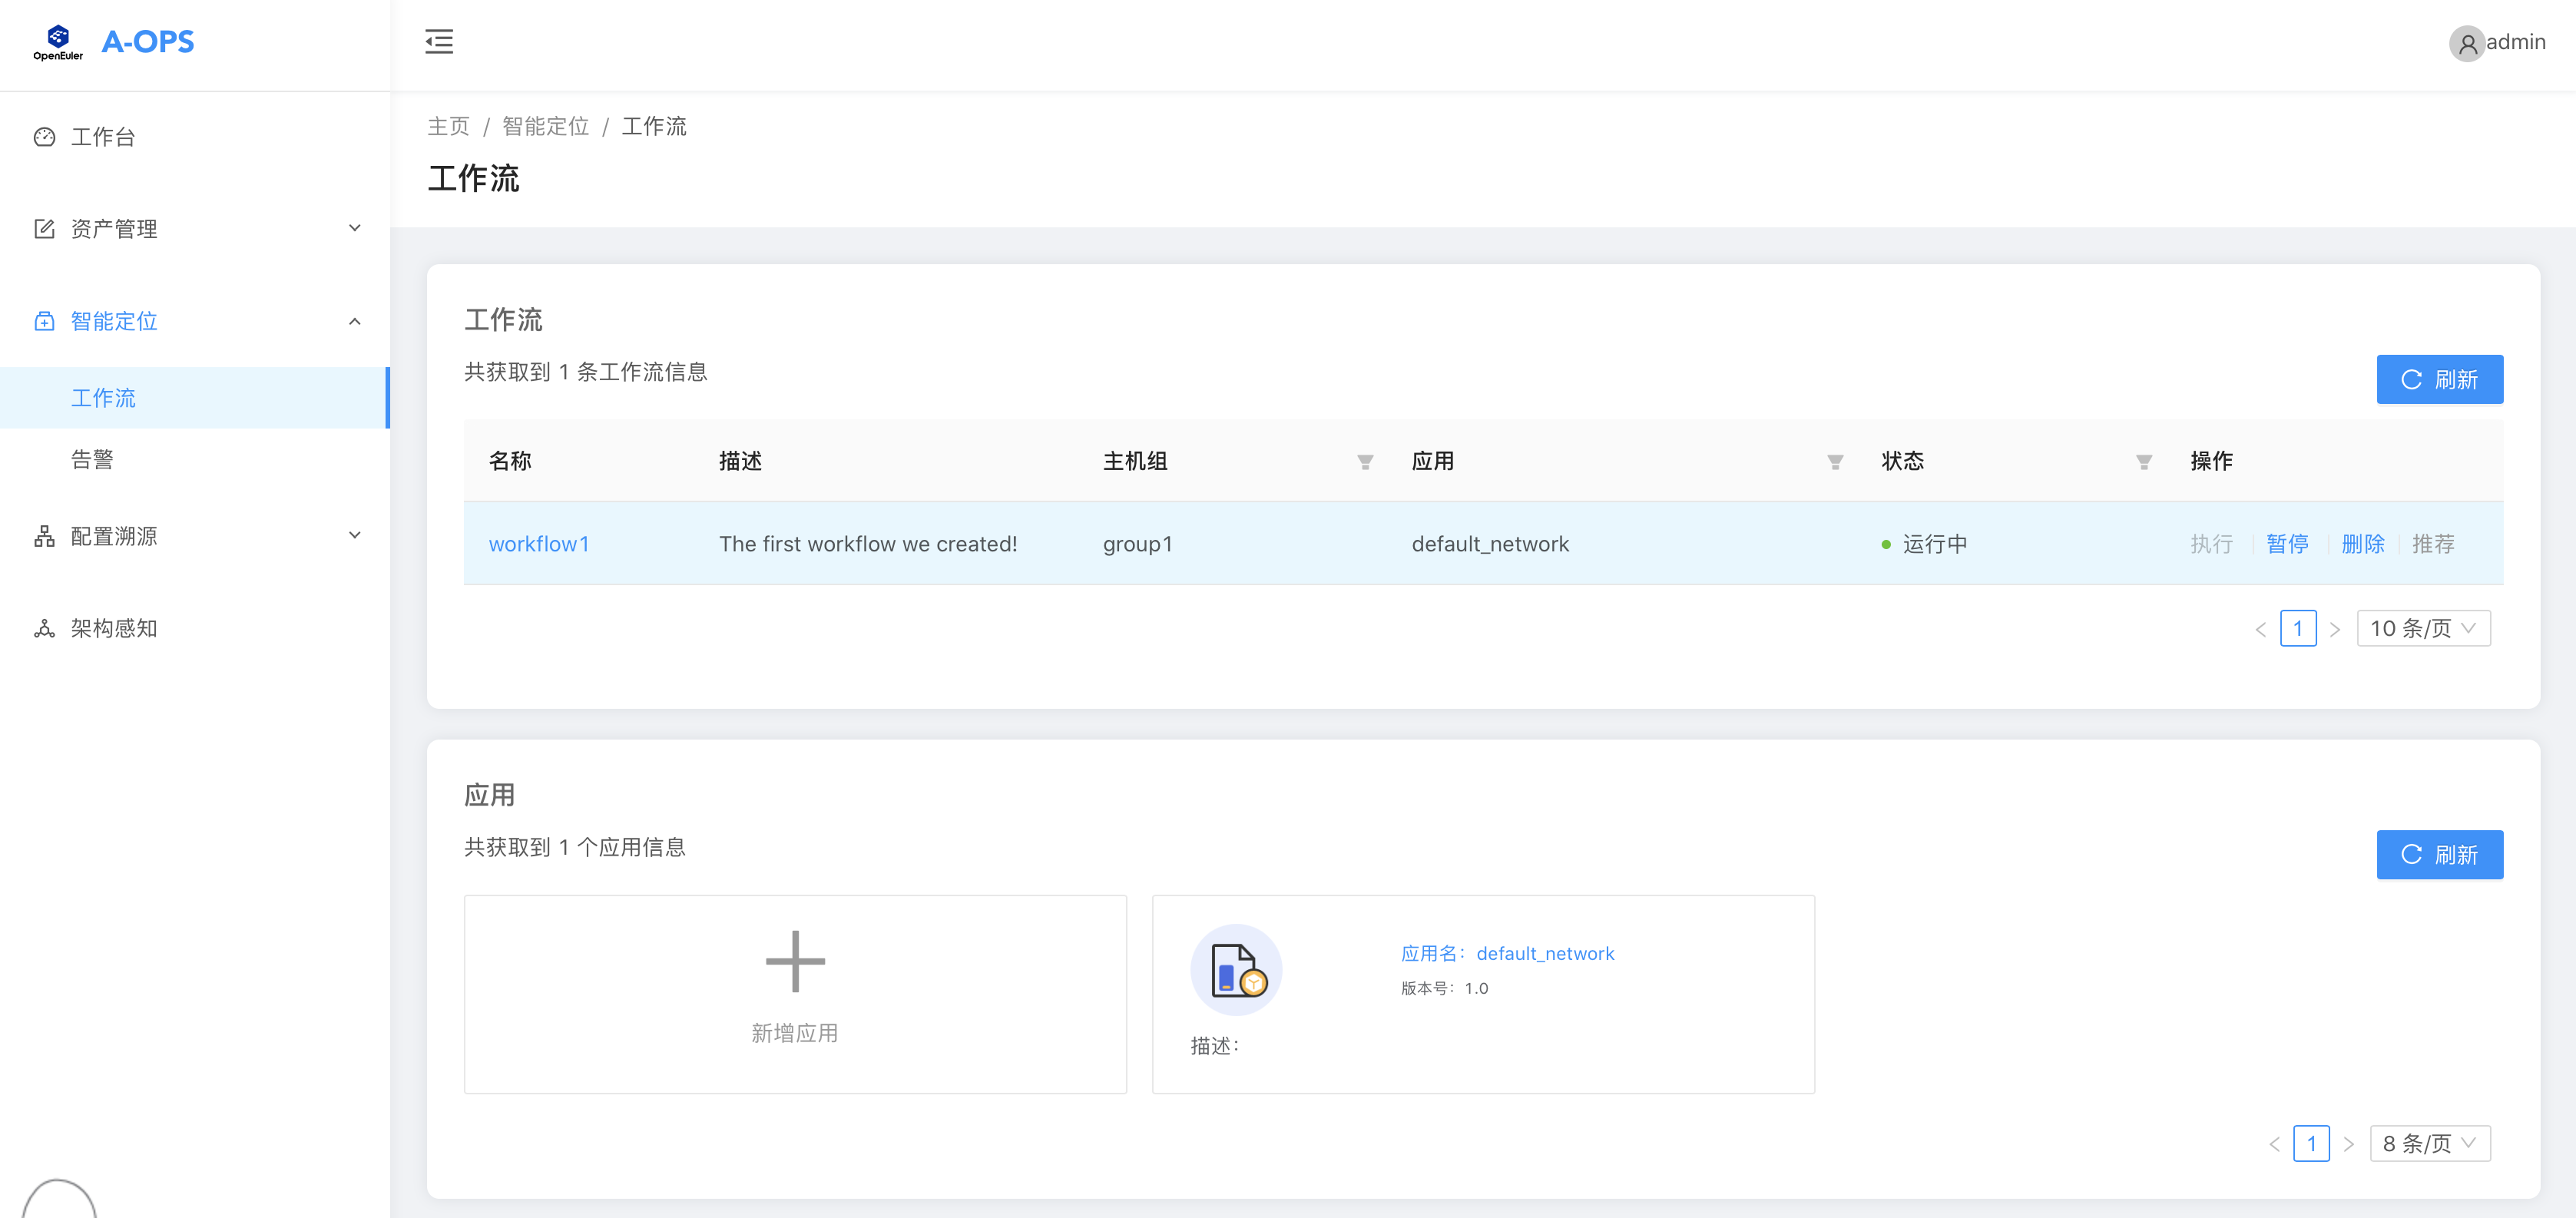Screen dimensions: 2576x1218
Task: Click the plus icon to add application
Action: 795,962
